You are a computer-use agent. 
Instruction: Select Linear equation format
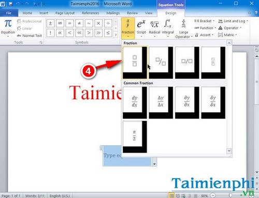point(24,28)
